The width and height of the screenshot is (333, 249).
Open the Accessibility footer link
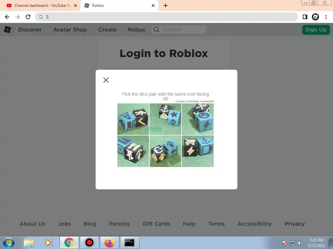click(x=255, y=224)
